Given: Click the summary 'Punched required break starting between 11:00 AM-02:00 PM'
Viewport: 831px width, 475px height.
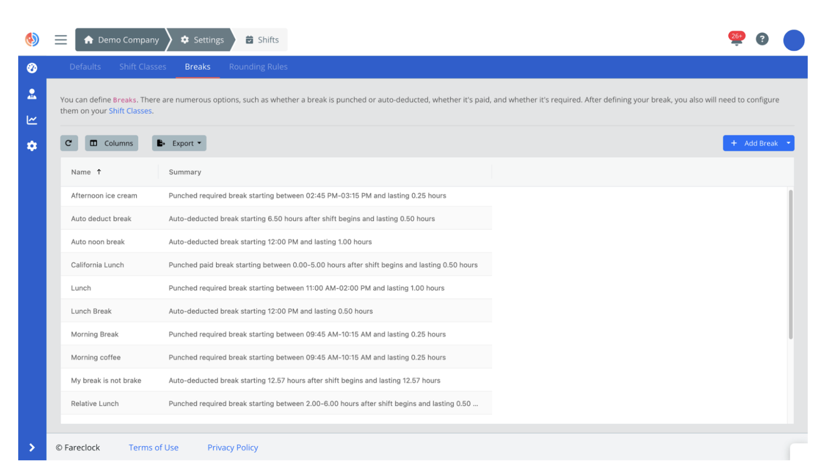Looking at the screenshot, I should pos(306,288).
